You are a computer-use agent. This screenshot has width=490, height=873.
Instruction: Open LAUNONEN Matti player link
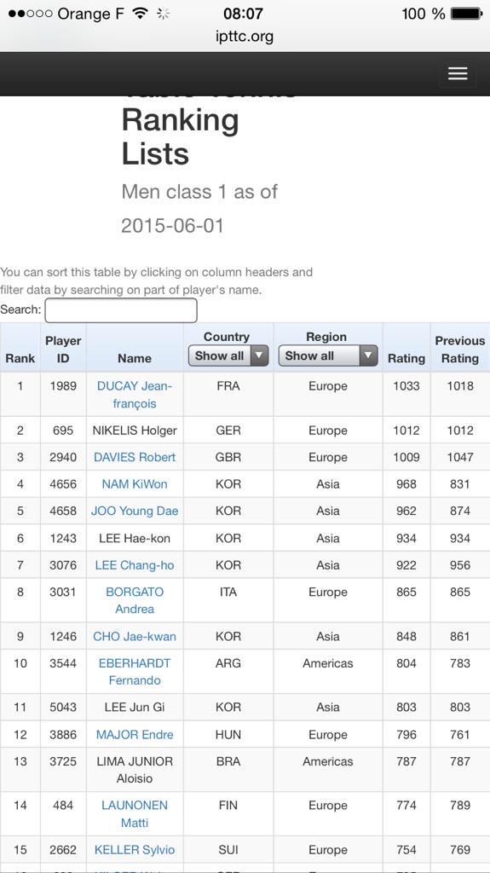tap(135, 813)
